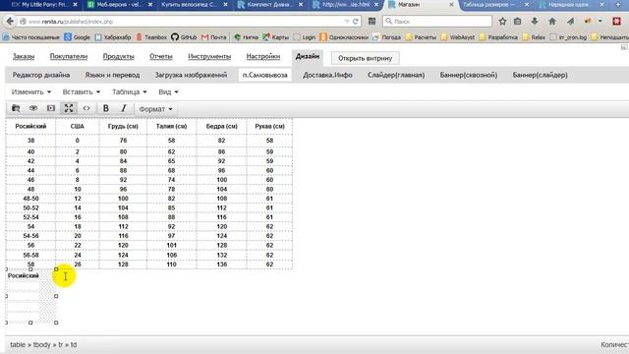Image resolution: width=629 pixels, height=354 pixels.
Task: Open п.Самовывоза subtab
Action: tap(264, 75)
